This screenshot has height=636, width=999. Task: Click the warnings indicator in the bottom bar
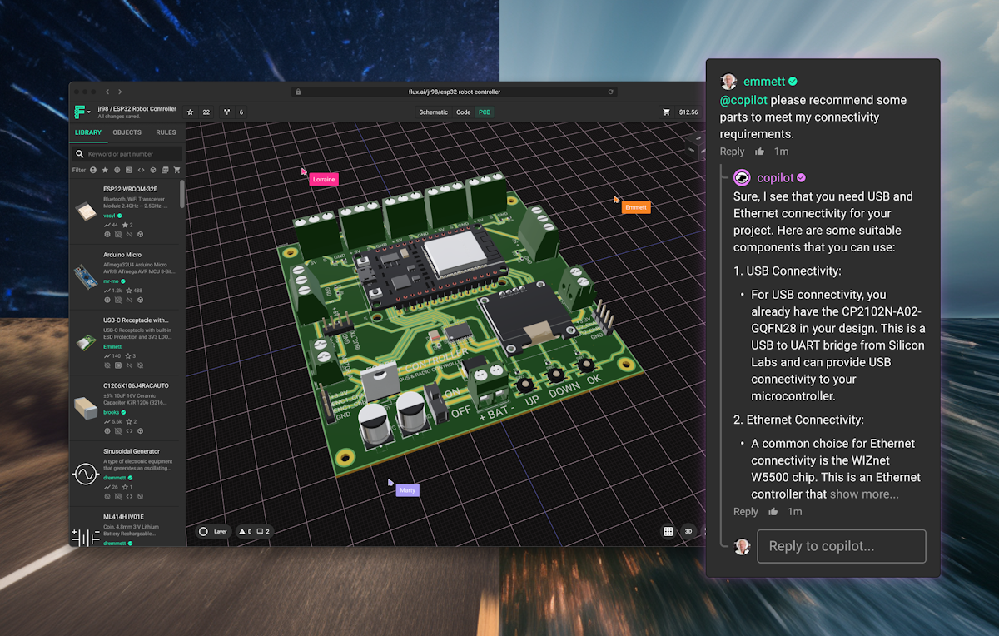point(245,531)
